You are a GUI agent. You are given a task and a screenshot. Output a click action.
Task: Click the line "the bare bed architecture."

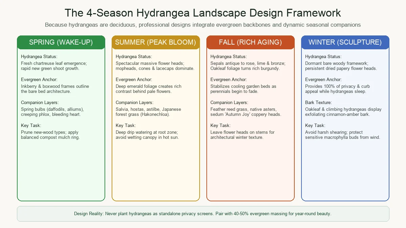46,91
